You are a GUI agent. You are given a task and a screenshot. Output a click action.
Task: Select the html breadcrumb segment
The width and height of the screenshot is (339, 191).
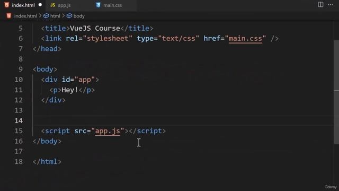point(55,16)
